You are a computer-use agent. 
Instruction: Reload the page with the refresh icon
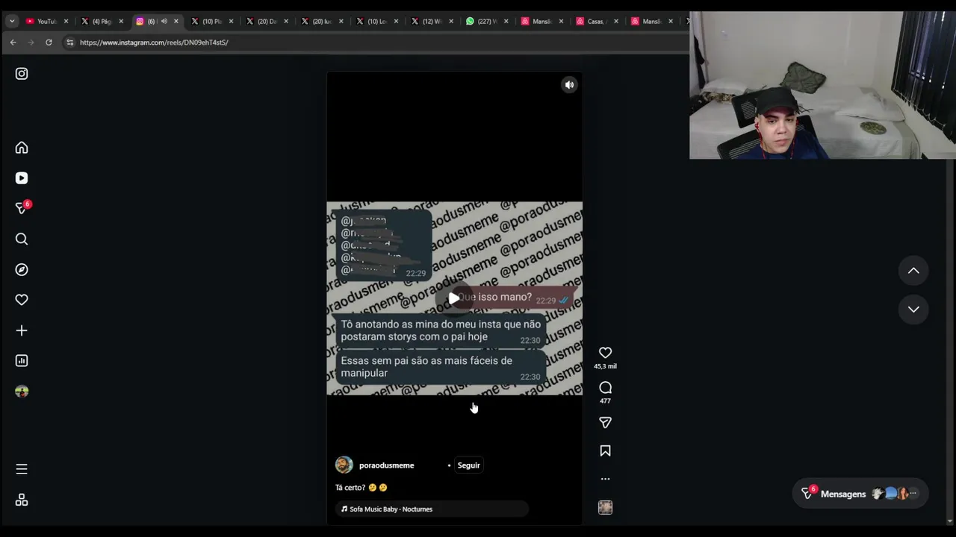tap(49, 43)
